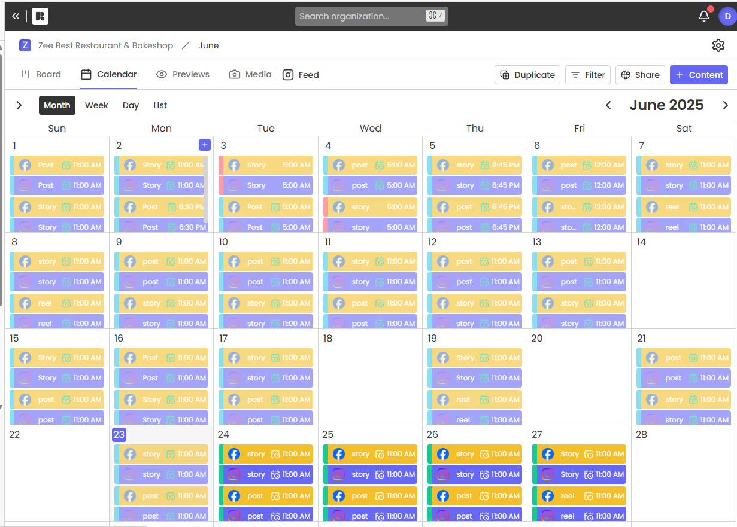
Task: Expand the side panel chevron beside Month
Action: coord(19,105)
